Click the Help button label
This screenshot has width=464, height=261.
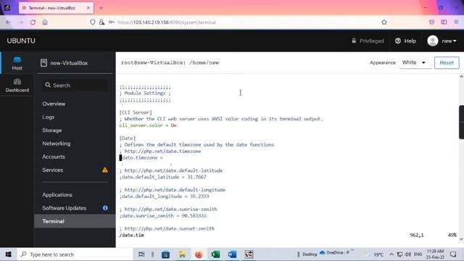[x=410, y=41]
